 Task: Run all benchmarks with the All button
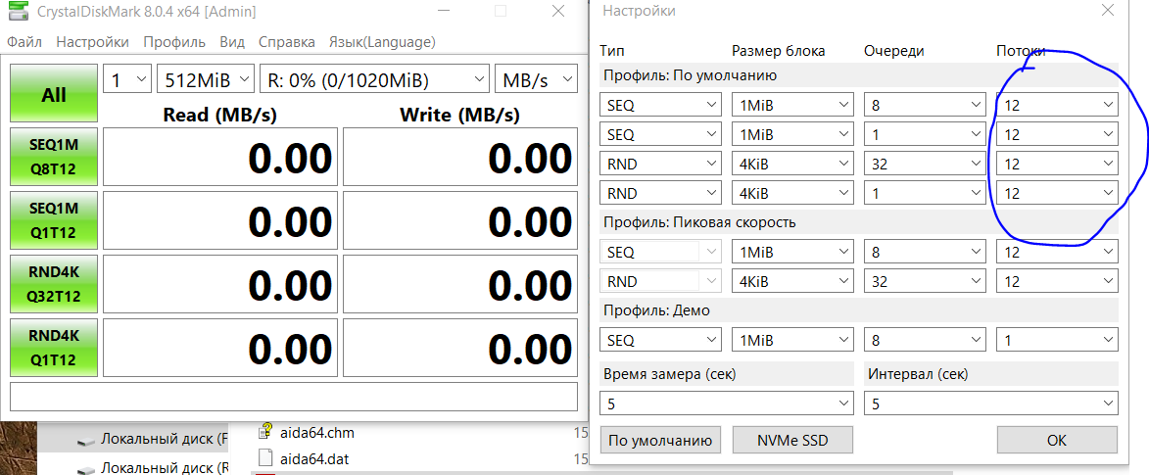[x=54, y=95]
